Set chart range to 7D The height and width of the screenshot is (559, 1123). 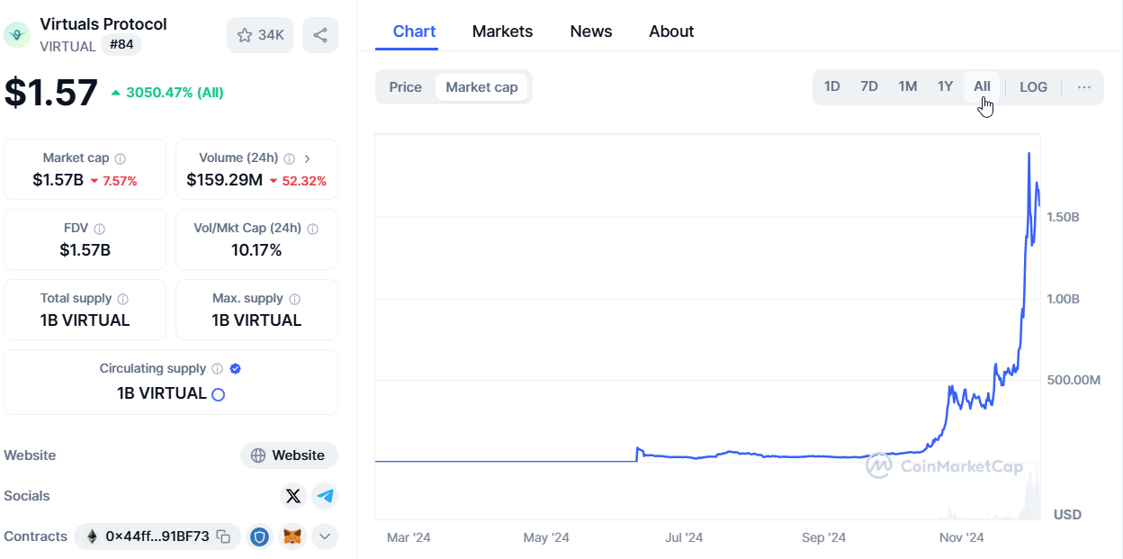tap(869, 87)
